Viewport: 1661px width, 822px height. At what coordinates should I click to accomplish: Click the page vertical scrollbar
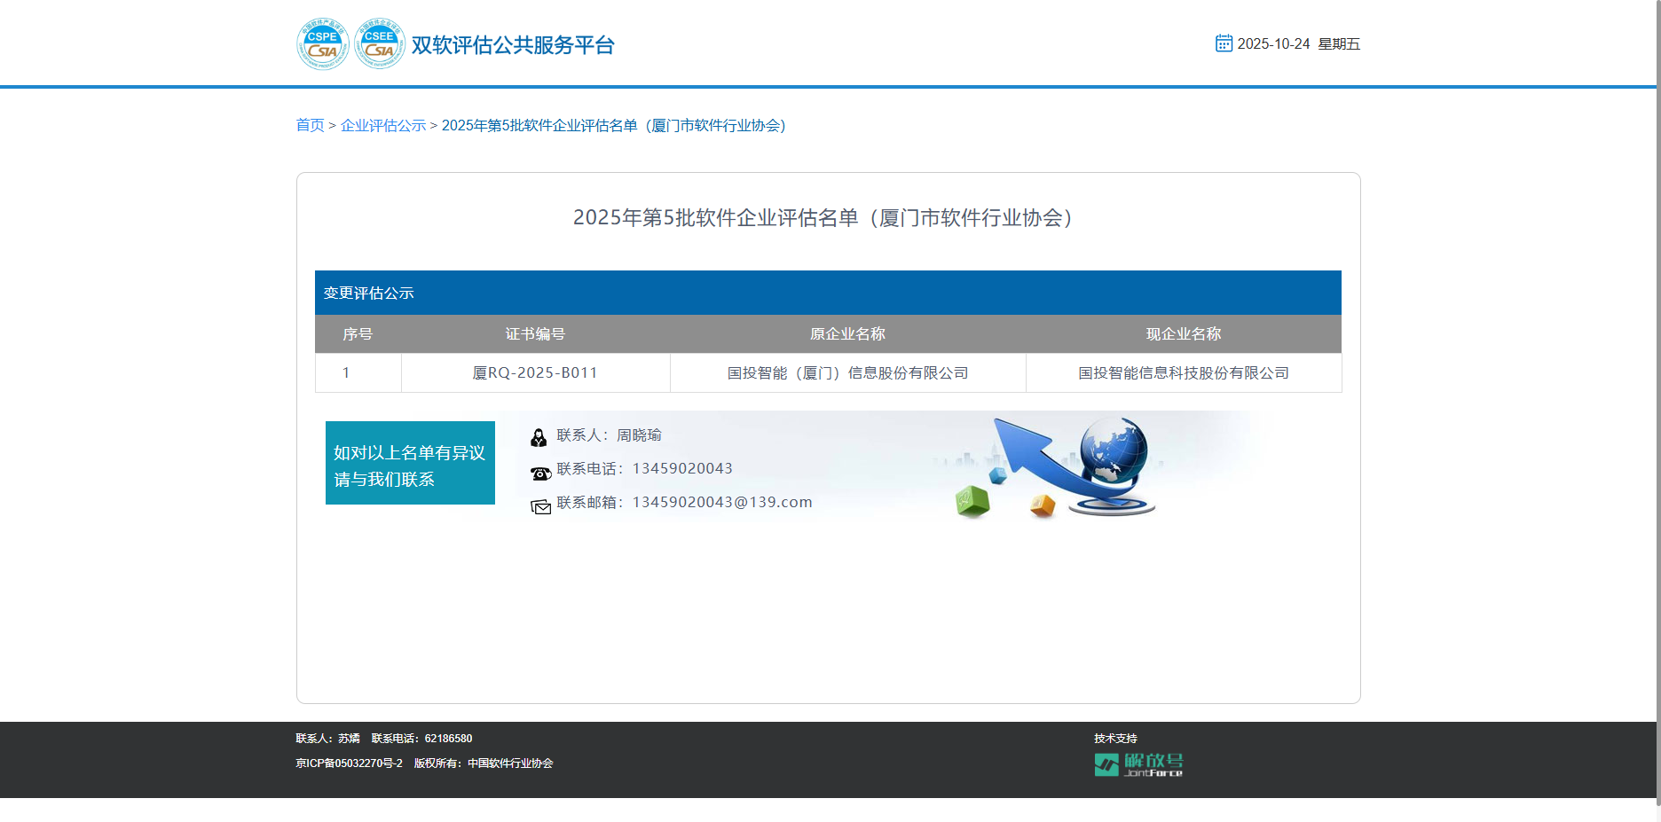point(1657,399)
